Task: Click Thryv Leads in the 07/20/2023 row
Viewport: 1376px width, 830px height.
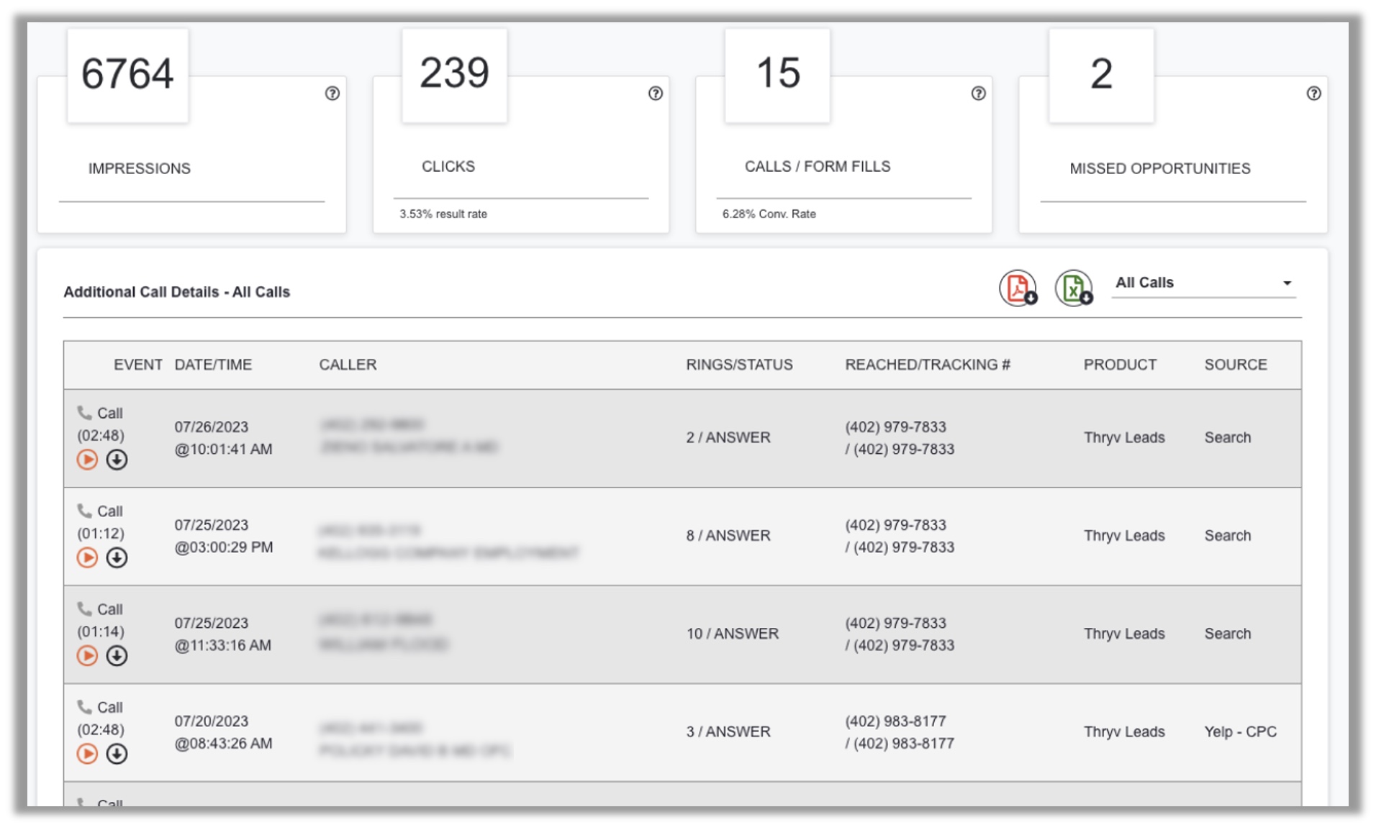Action: (x=1124, y=731)
